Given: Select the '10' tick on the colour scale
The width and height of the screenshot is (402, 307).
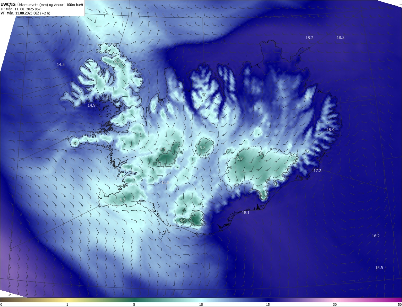Looking at the screenshot, I should click(201, 304).
